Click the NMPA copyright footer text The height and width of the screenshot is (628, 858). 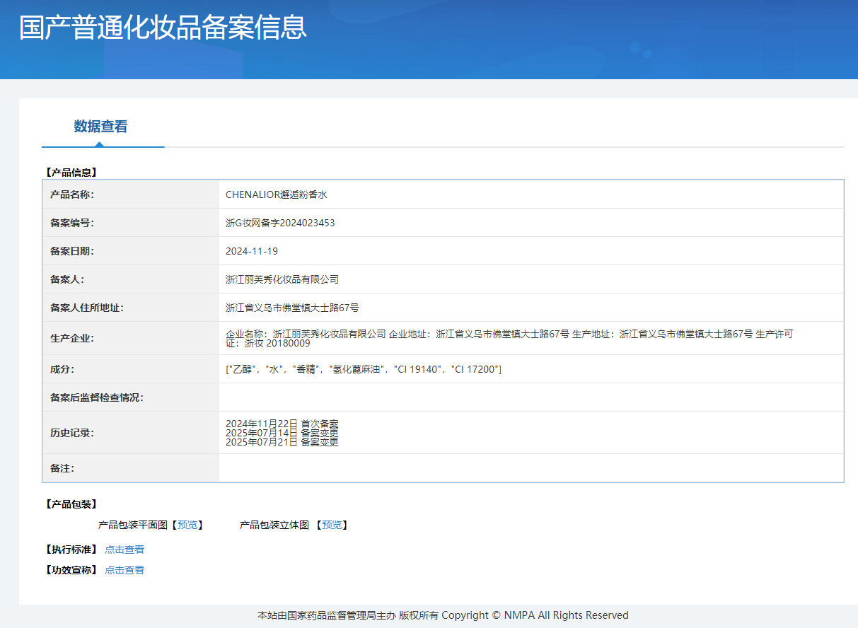(x=443, y=615)
